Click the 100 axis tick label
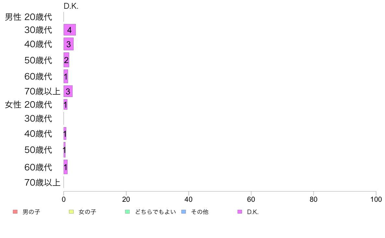The height and width of the screenshot is (238, 385). 376,199
